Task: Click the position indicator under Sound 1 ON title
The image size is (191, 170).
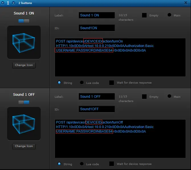Action: [24, 21]
